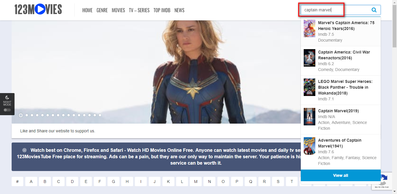
Task: Open the Genre menu
Action: pyautogui.click(x=102, y=10)
